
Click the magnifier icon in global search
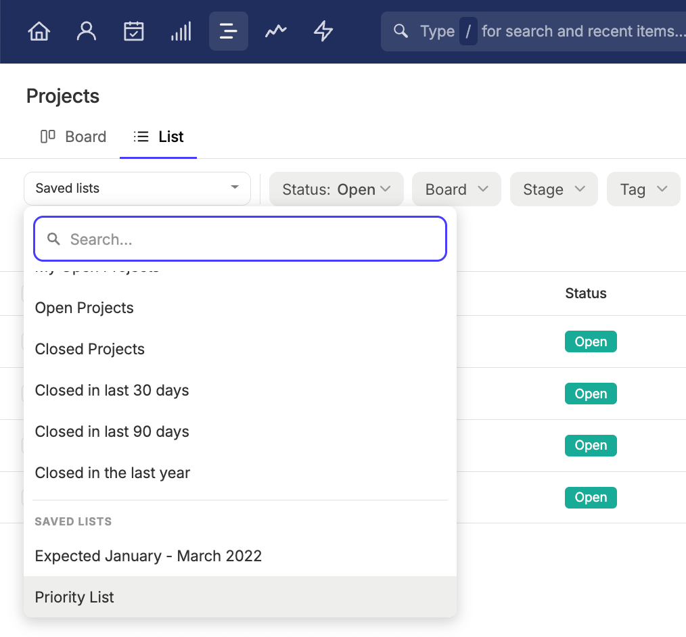click(401, 31)
